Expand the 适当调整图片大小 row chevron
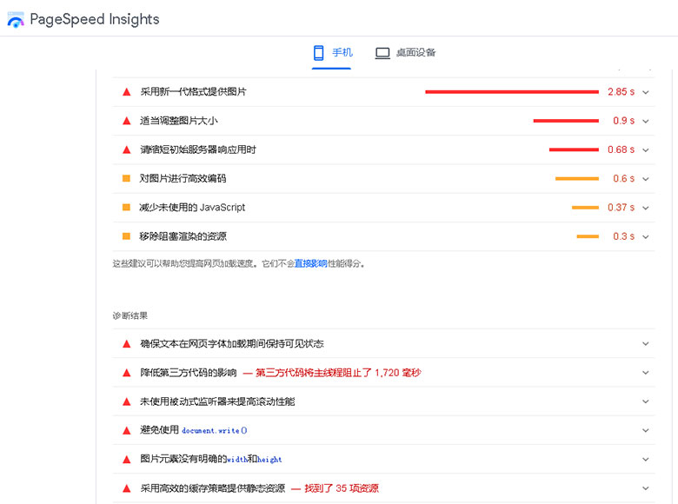The width and height of the screenshot is (678, 504). point(646,121)
